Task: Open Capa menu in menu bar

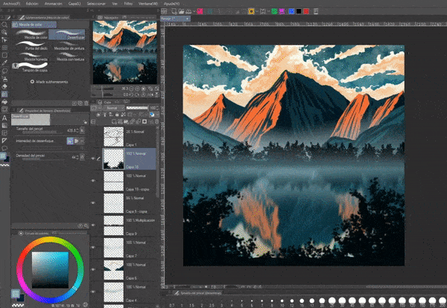Action: [74, 4]
